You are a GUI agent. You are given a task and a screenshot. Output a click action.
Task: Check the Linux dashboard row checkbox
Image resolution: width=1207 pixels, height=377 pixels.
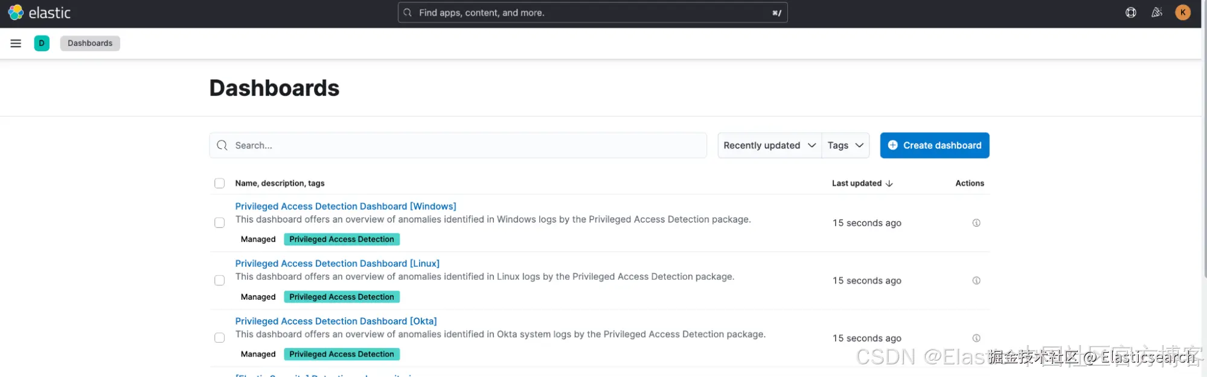[220, 280]
